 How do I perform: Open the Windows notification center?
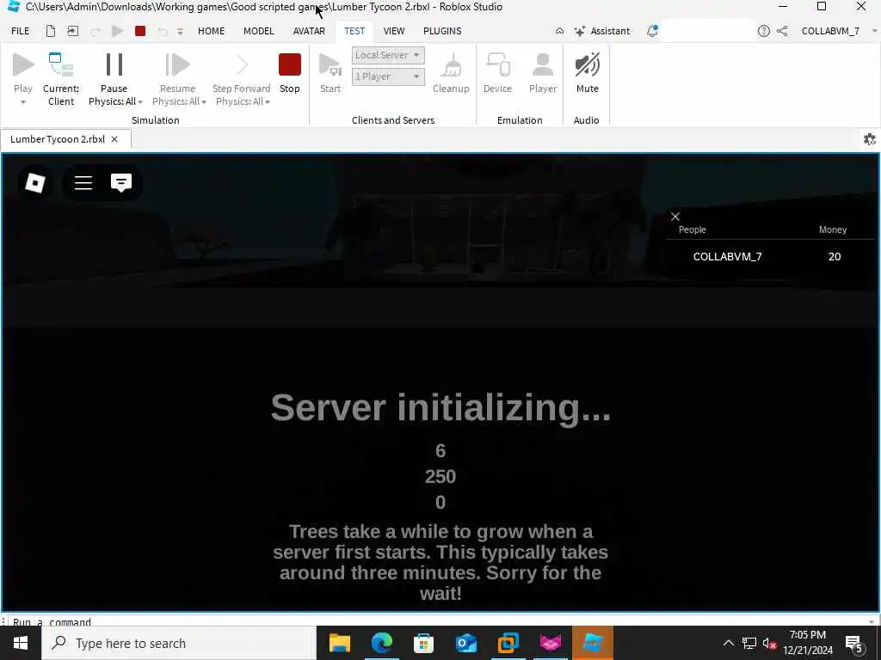pos(854,644)
